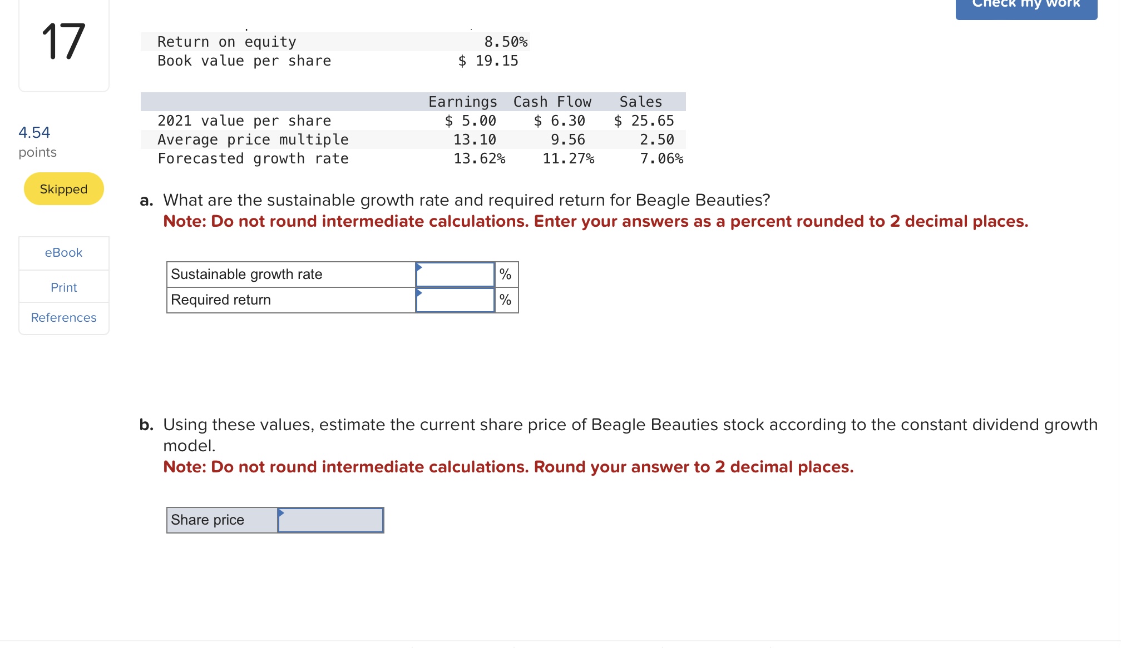
Task: Click inside the Sustainable growth rate input box
Action: pos(455,273)
